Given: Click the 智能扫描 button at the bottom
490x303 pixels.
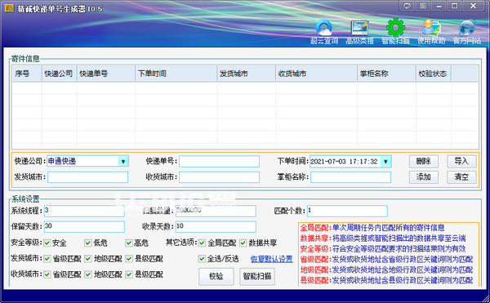Looking at the screenshot, I should click(x=257, y=276).
